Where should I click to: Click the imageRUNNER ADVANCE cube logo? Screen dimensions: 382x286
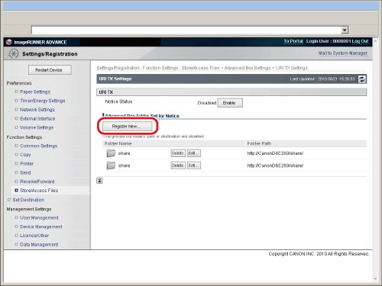[9, 42]
